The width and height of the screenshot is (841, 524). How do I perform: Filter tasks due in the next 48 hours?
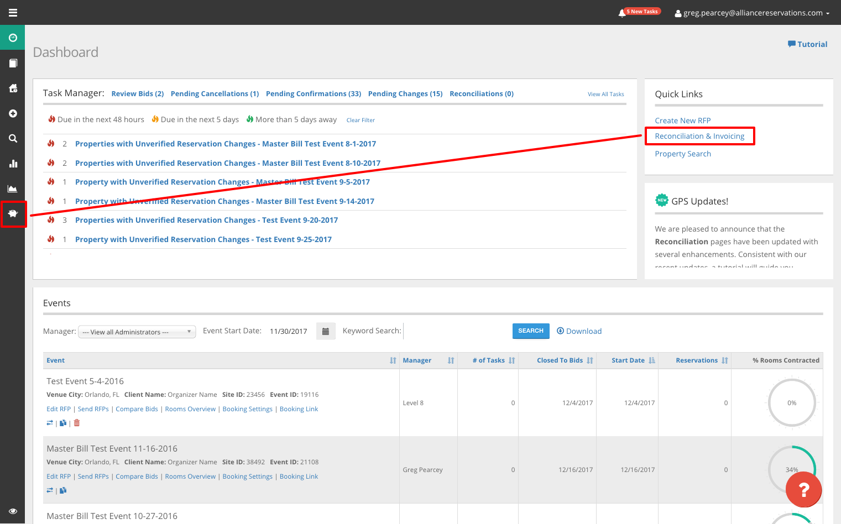pyautogui.click(x=96, y=119)
